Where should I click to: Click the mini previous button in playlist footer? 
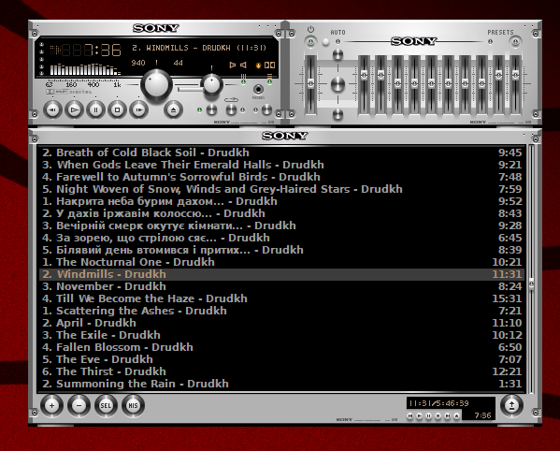pyautogui.click(x=410, y=416)
